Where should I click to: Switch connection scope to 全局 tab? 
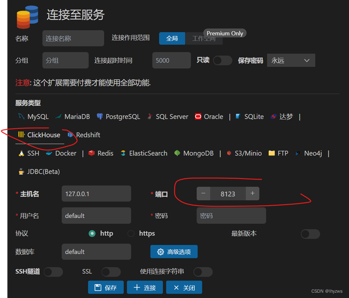click(172, 38)
